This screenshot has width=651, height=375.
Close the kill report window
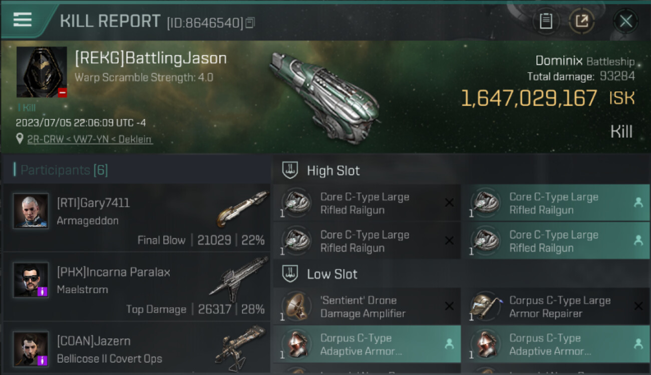coord(625,21)
